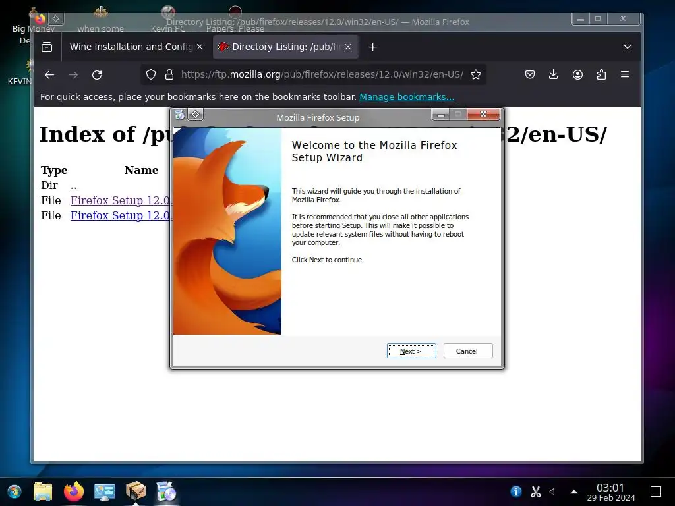Open Firefox View icon in tab bar

pyautogui.click(x=47, y=47)
